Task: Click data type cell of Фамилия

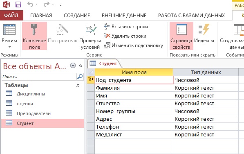Action: (206, 88)
